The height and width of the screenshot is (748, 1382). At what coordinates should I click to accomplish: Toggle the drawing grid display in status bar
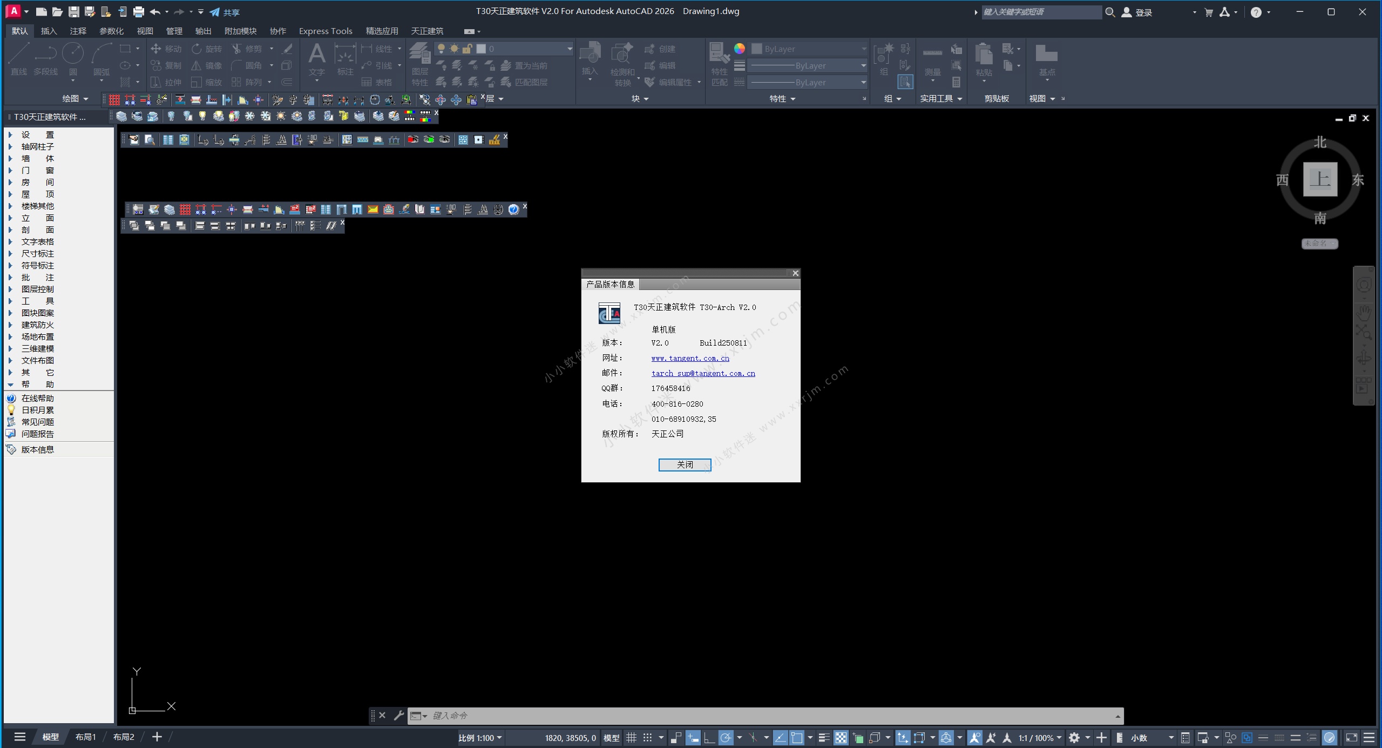[631, 737]
